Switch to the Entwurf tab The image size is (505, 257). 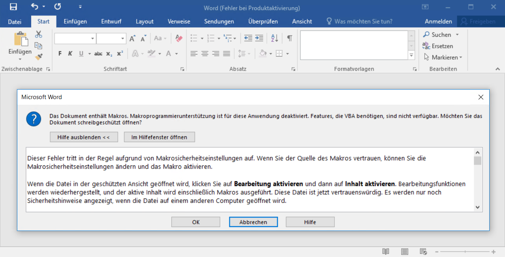(111, 21)
